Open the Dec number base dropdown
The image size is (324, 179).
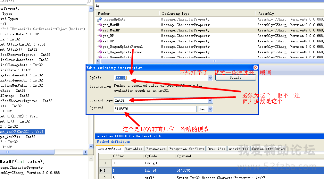click(x=210, y=109)
